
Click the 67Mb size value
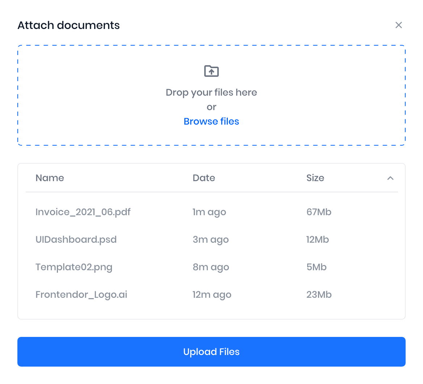coord(319,212)
